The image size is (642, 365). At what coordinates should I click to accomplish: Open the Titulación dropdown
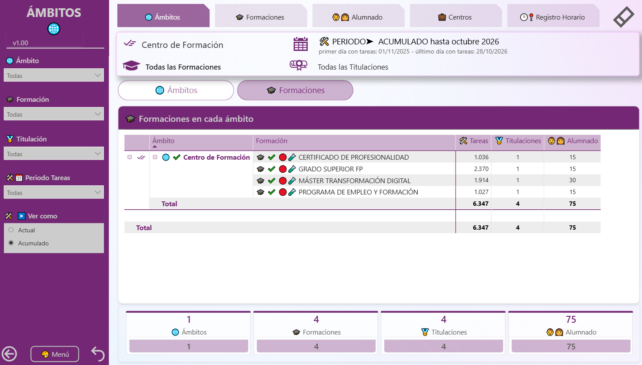click(54, 154)
